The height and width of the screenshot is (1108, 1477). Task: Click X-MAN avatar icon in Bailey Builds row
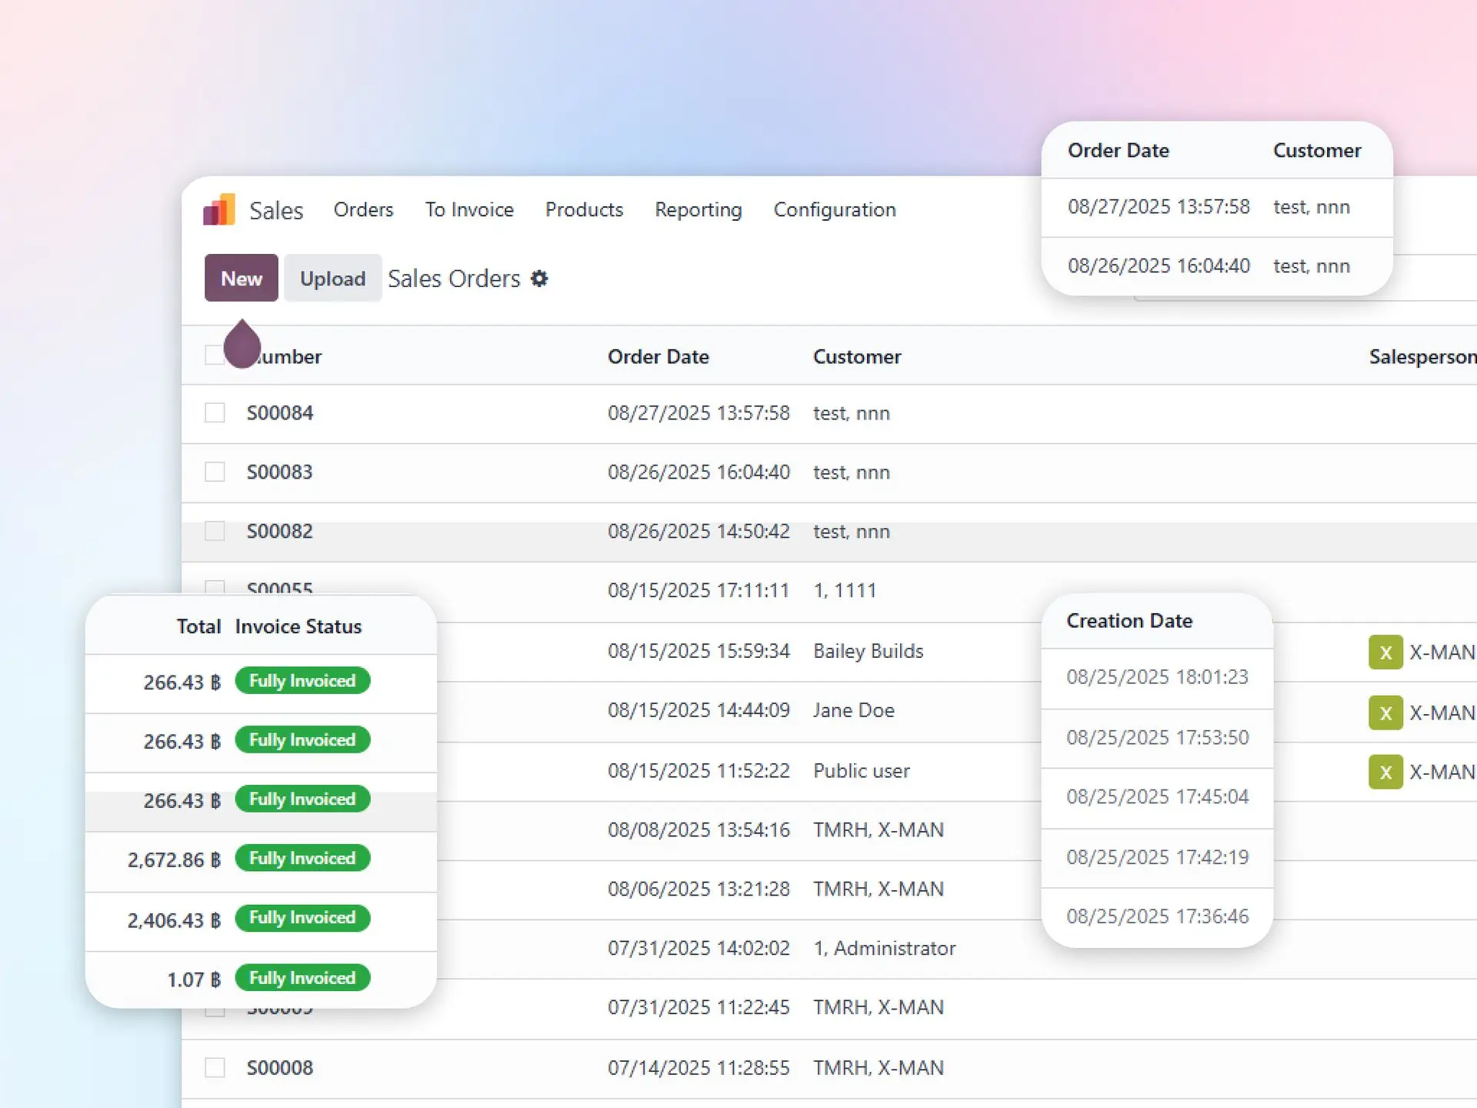tap(1385, 652)
